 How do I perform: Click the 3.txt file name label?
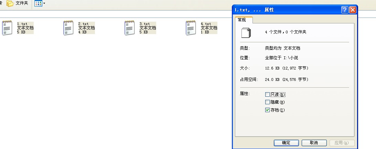coord(144,24)
